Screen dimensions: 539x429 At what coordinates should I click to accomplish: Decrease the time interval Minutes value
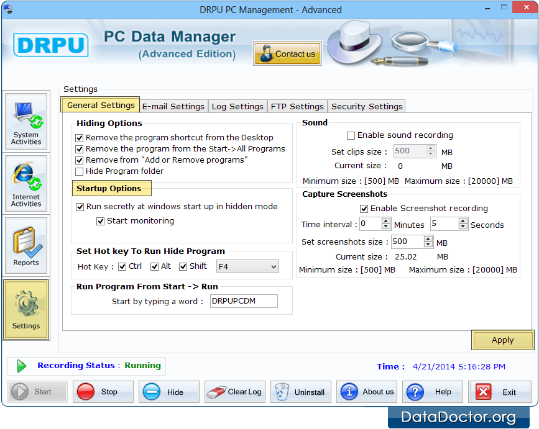(x=386, y=227)
